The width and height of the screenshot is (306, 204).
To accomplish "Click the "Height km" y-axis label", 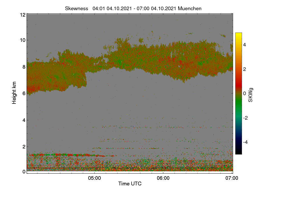I will (14, 93).
